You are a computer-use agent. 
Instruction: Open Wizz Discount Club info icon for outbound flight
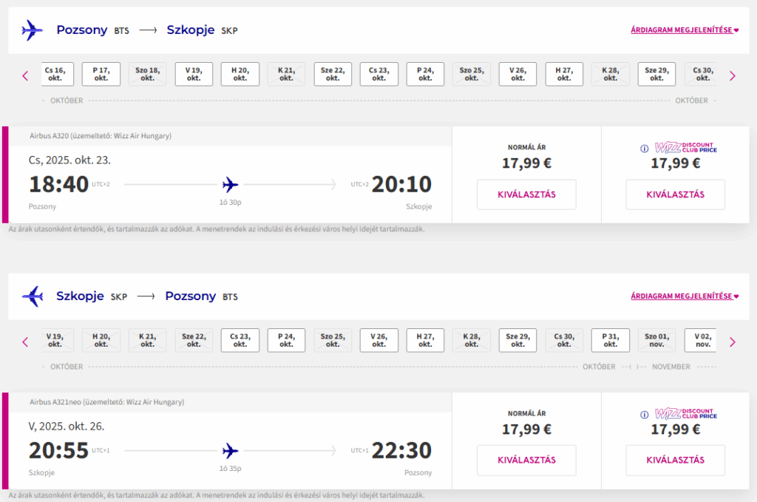pos(644,148)
